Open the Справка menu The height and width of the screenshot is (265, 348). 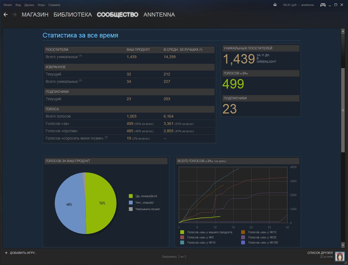(x=54, y=5)
